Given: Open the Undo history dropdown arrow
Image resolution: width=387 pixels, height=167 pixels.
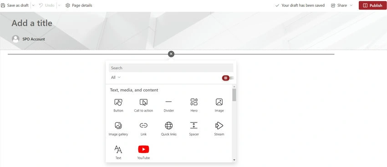Looking at the screenshot, I should tap(59, 5).
